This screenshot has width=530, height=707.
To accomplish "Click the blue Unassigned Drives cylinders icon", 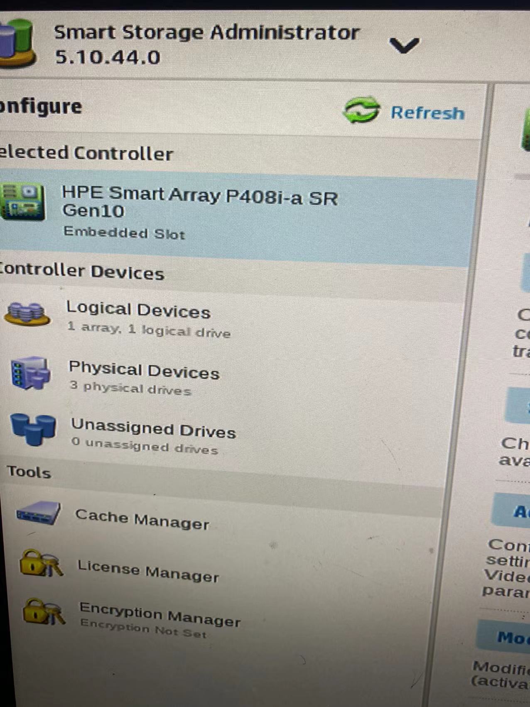I will [33, 429].
